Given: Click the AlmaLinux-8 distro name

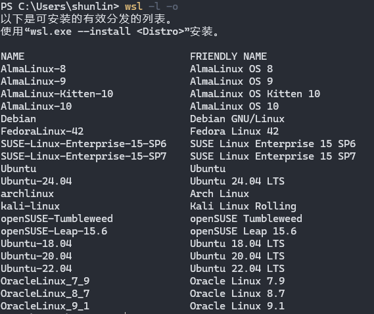Looking at the screenshot, I should (x=33, y=69).
